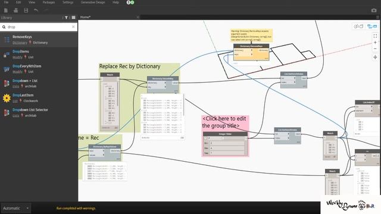Click the Dropdown + List archilab icon

point(7,83)
